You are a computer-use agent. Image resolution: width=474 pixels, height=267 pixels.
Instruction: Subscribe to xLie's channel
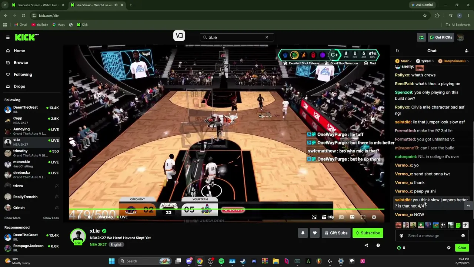click(368, 233)
